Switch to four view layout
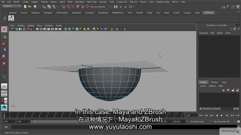Viewport: 241px width, 135px height. pyautogui.click(x=4, y=93)
